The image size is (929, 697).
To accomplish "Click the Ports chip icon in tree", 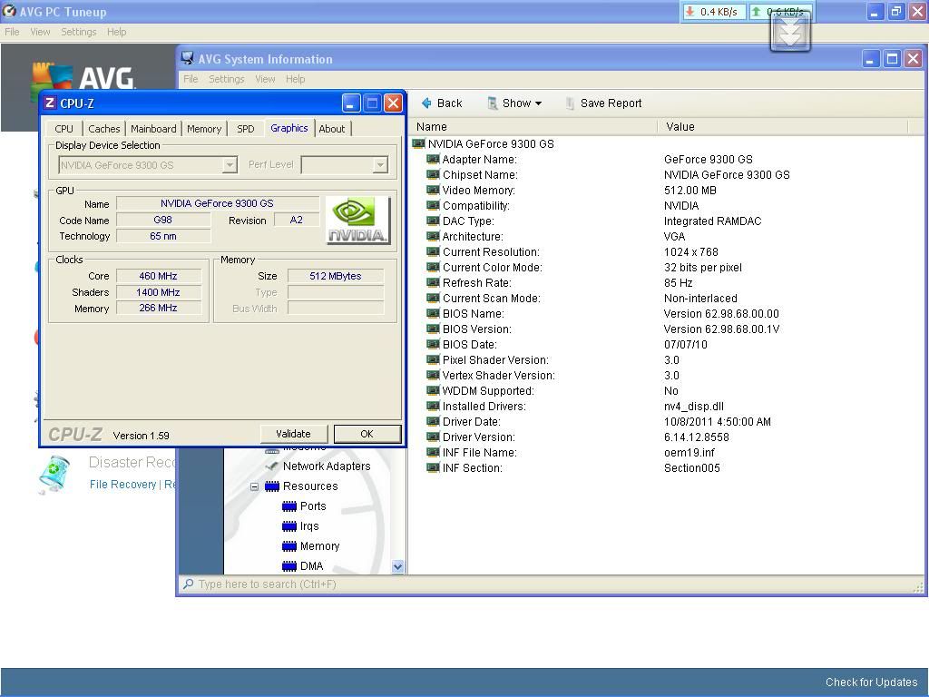I will pos(289,506).
